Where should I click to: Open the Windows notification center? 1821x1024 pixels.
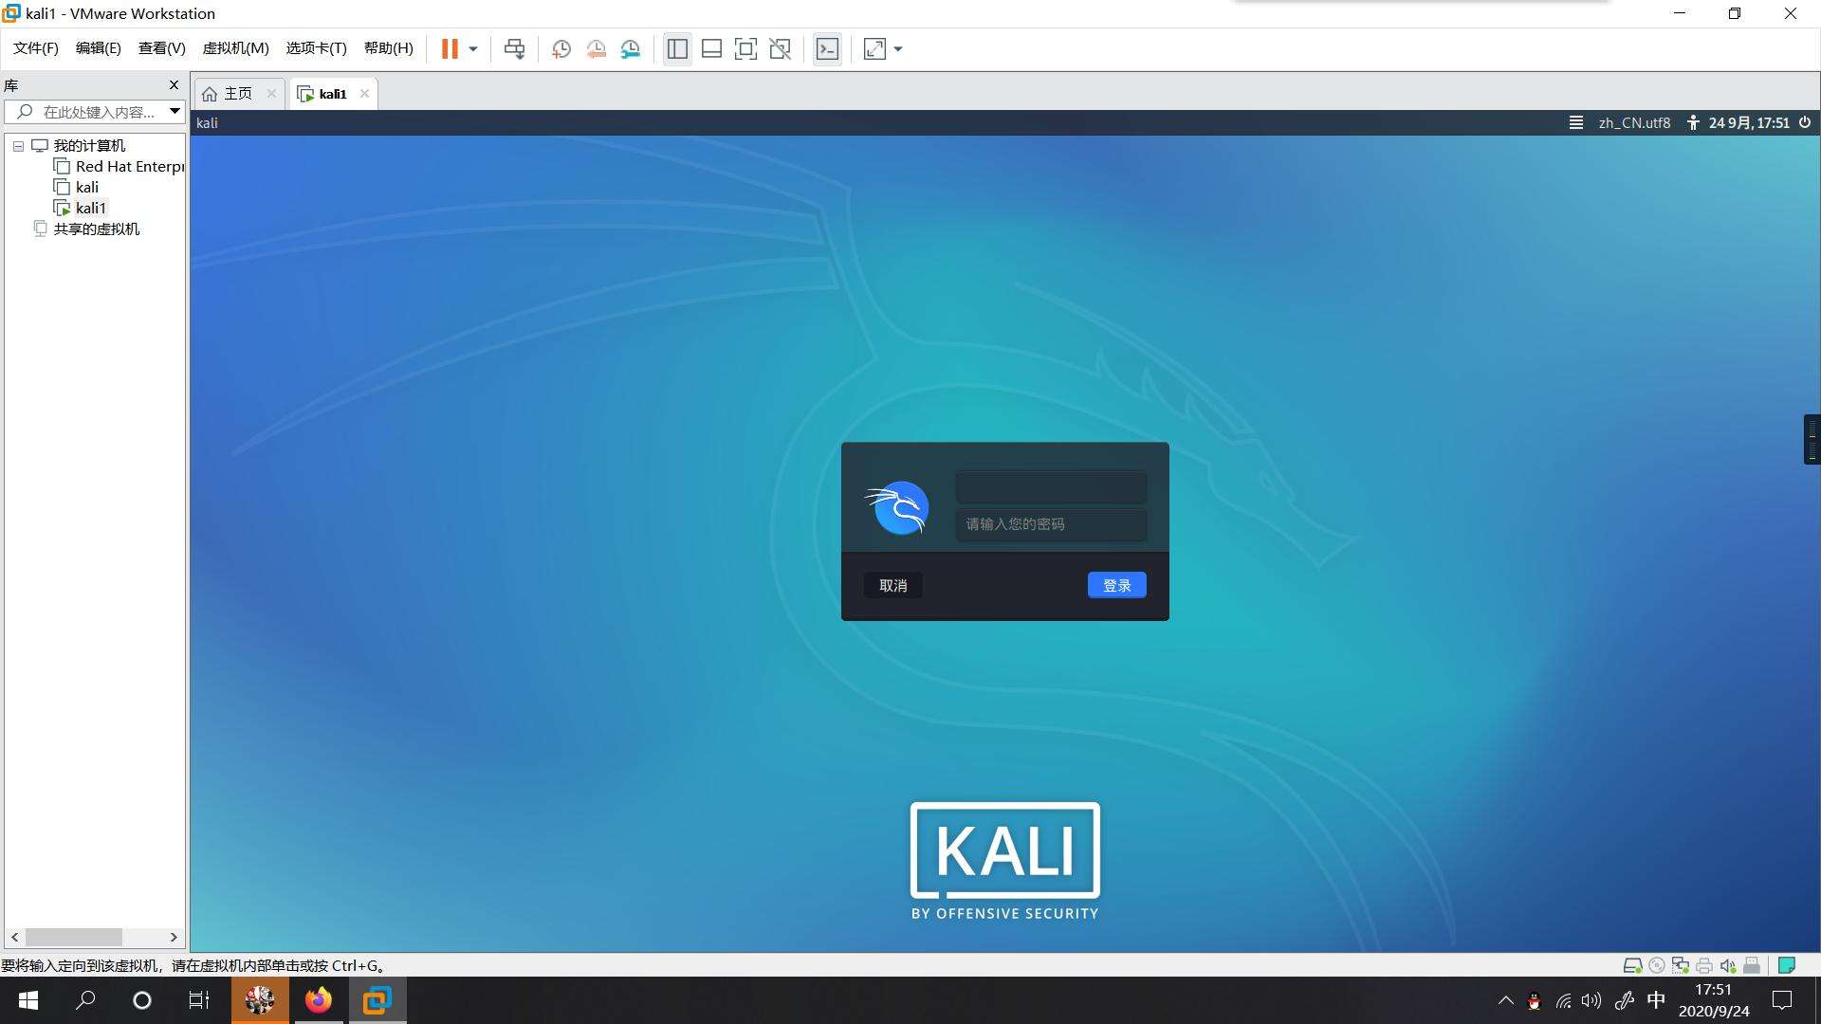pyautogui.click(x=1782, y=1000)
